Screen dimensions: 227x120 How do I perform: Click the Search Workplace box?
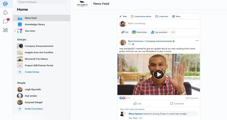[x=42, y=2]
